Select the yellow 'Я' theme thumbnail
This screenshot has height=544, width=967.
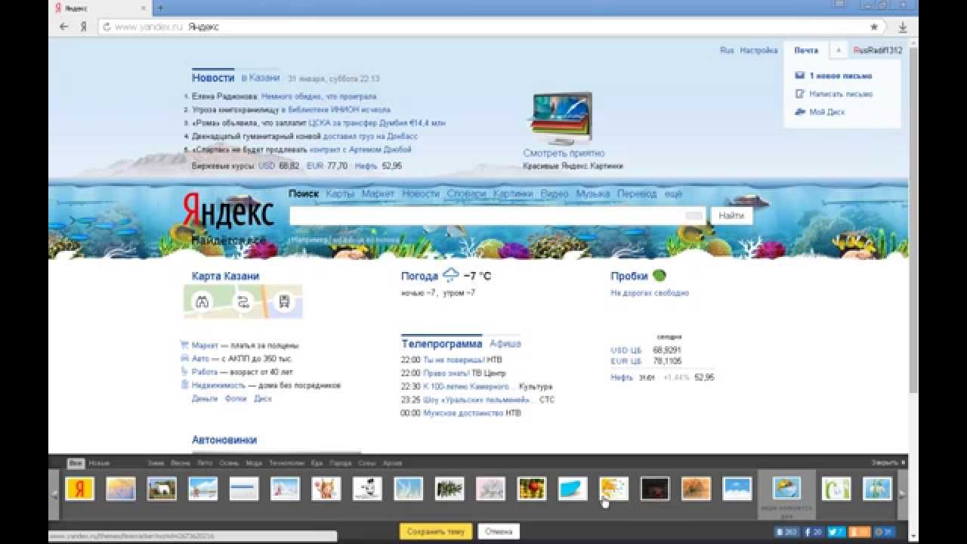point(80,489)
